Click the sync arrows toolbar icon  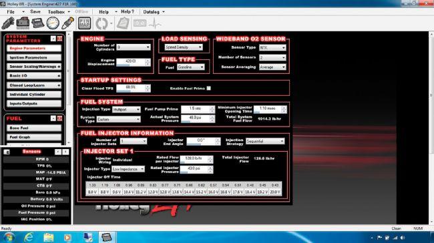tap(101, 23)
